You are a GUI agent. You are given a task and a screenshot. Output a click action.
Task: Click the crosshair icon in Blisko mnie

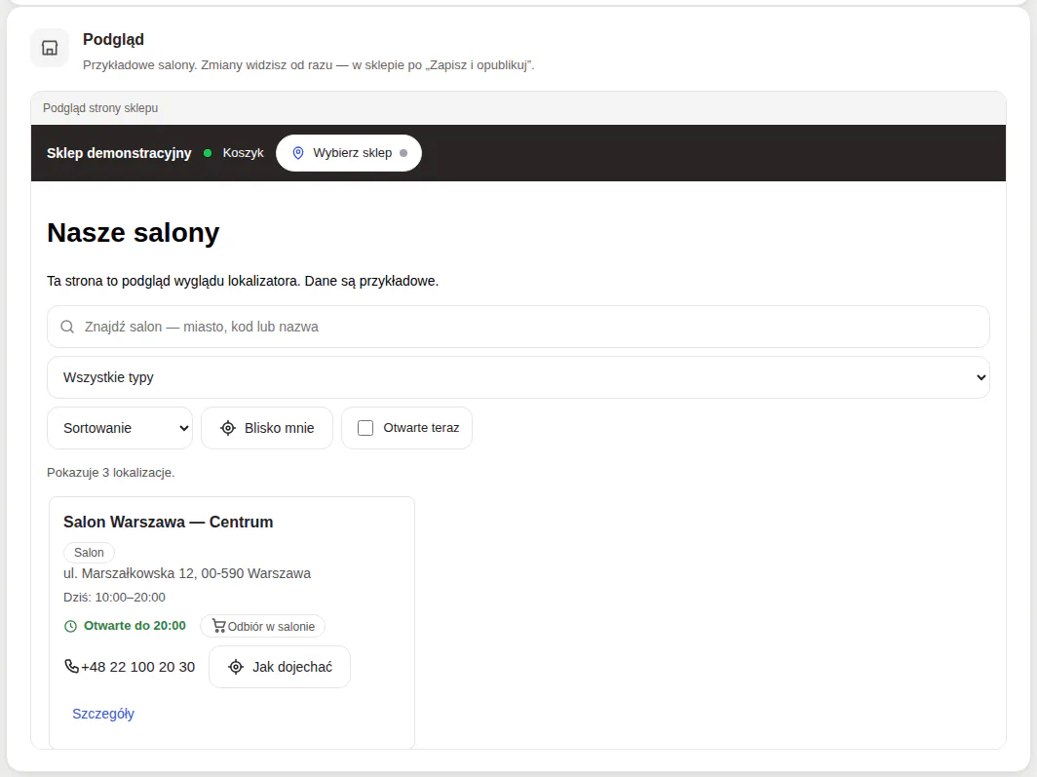[x=228, y=428]
